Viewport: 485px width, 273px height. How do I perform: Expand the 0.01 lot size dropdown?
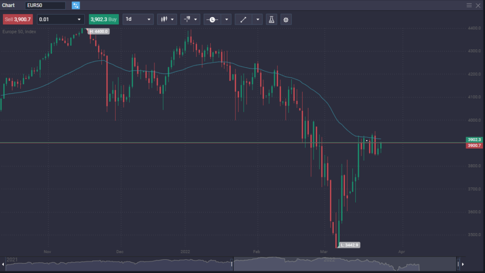click(61, 19)
